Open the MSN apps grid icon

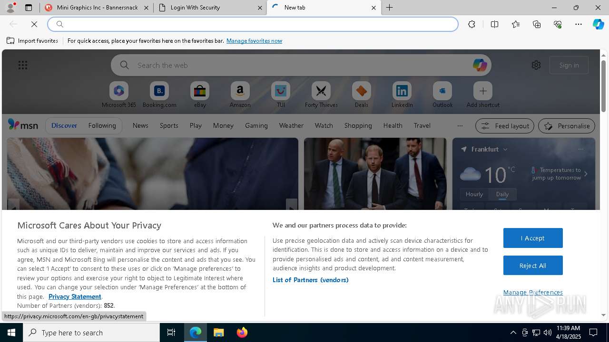point(23,65)
